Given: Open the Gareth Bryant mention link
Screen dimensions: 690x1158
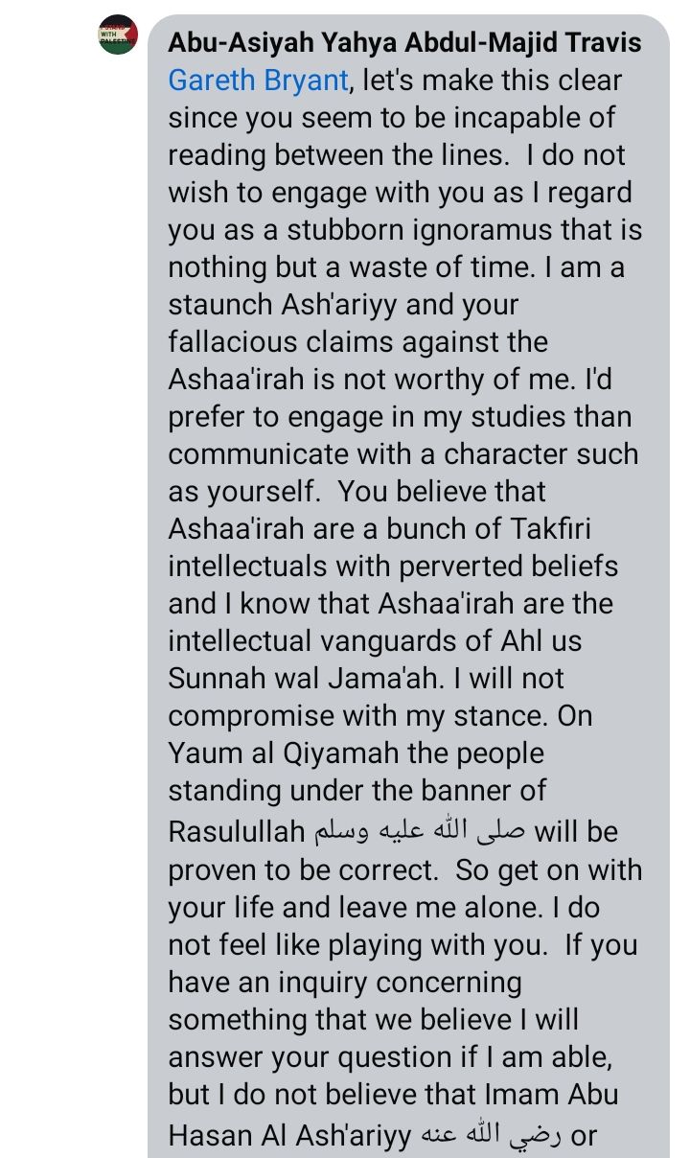Looking at the screenshot, I should [x=258, y=81].
